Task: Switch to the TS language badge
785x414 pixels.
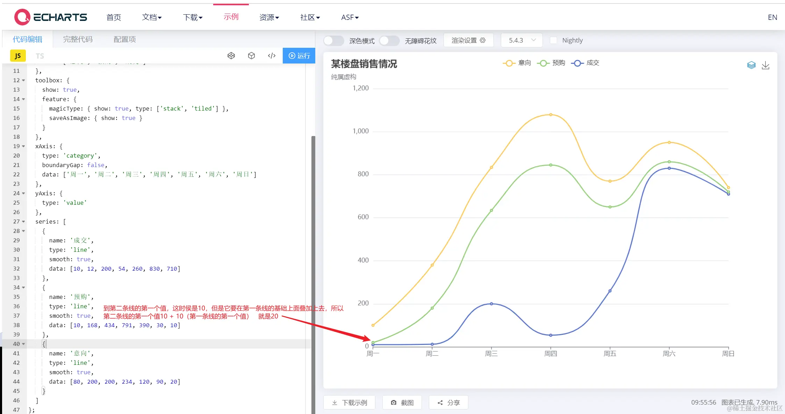Action: [x=40, y=56]
